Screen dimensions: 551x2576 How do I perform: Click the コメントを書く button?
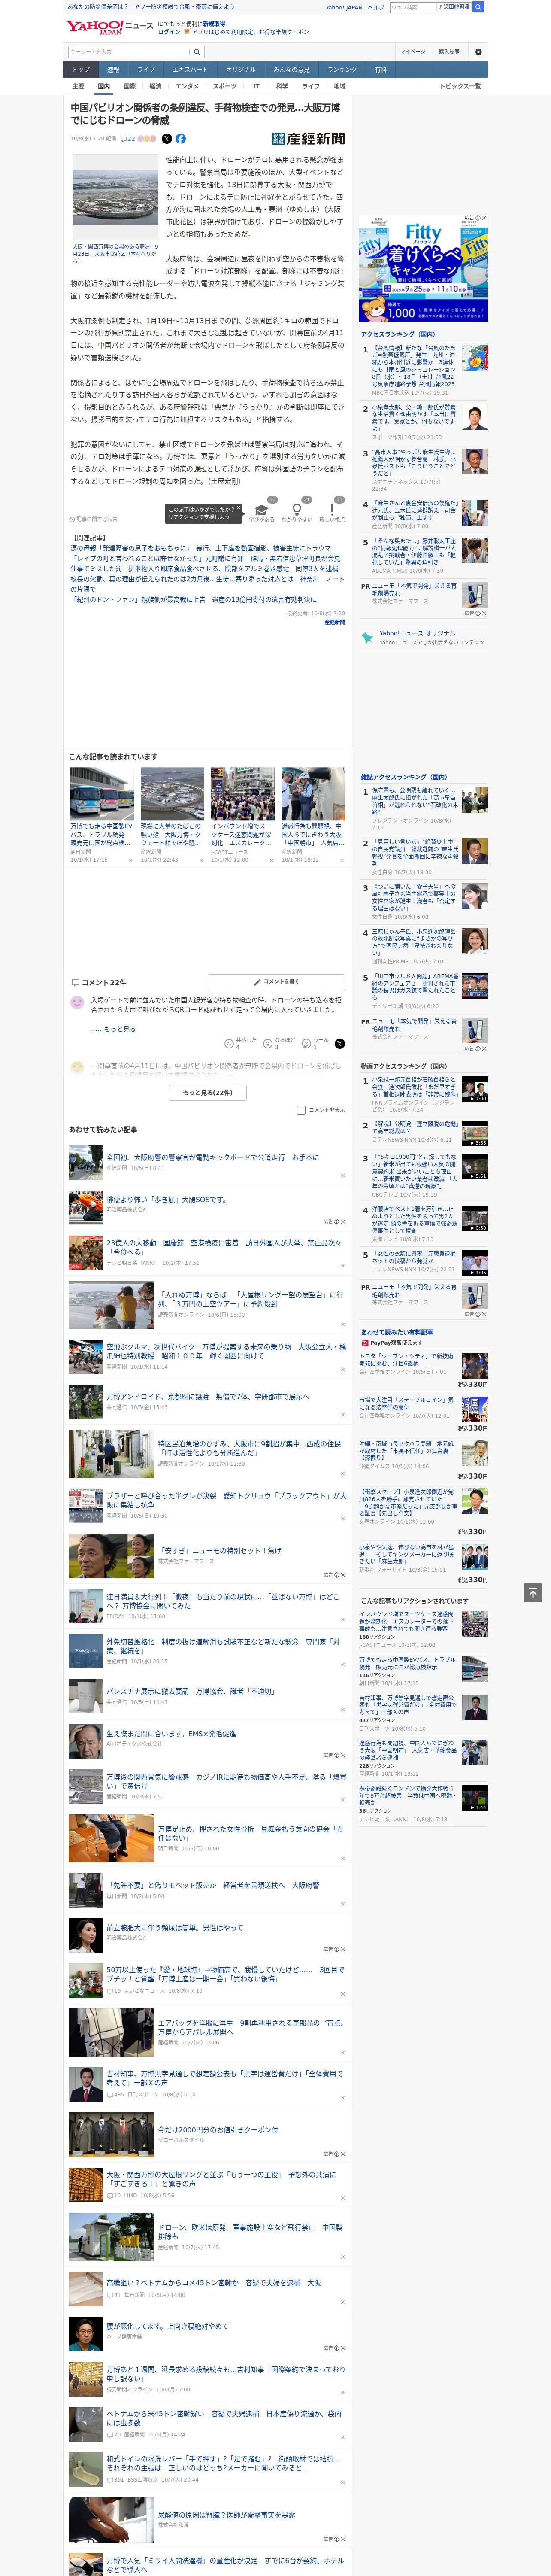click(276, 982)
